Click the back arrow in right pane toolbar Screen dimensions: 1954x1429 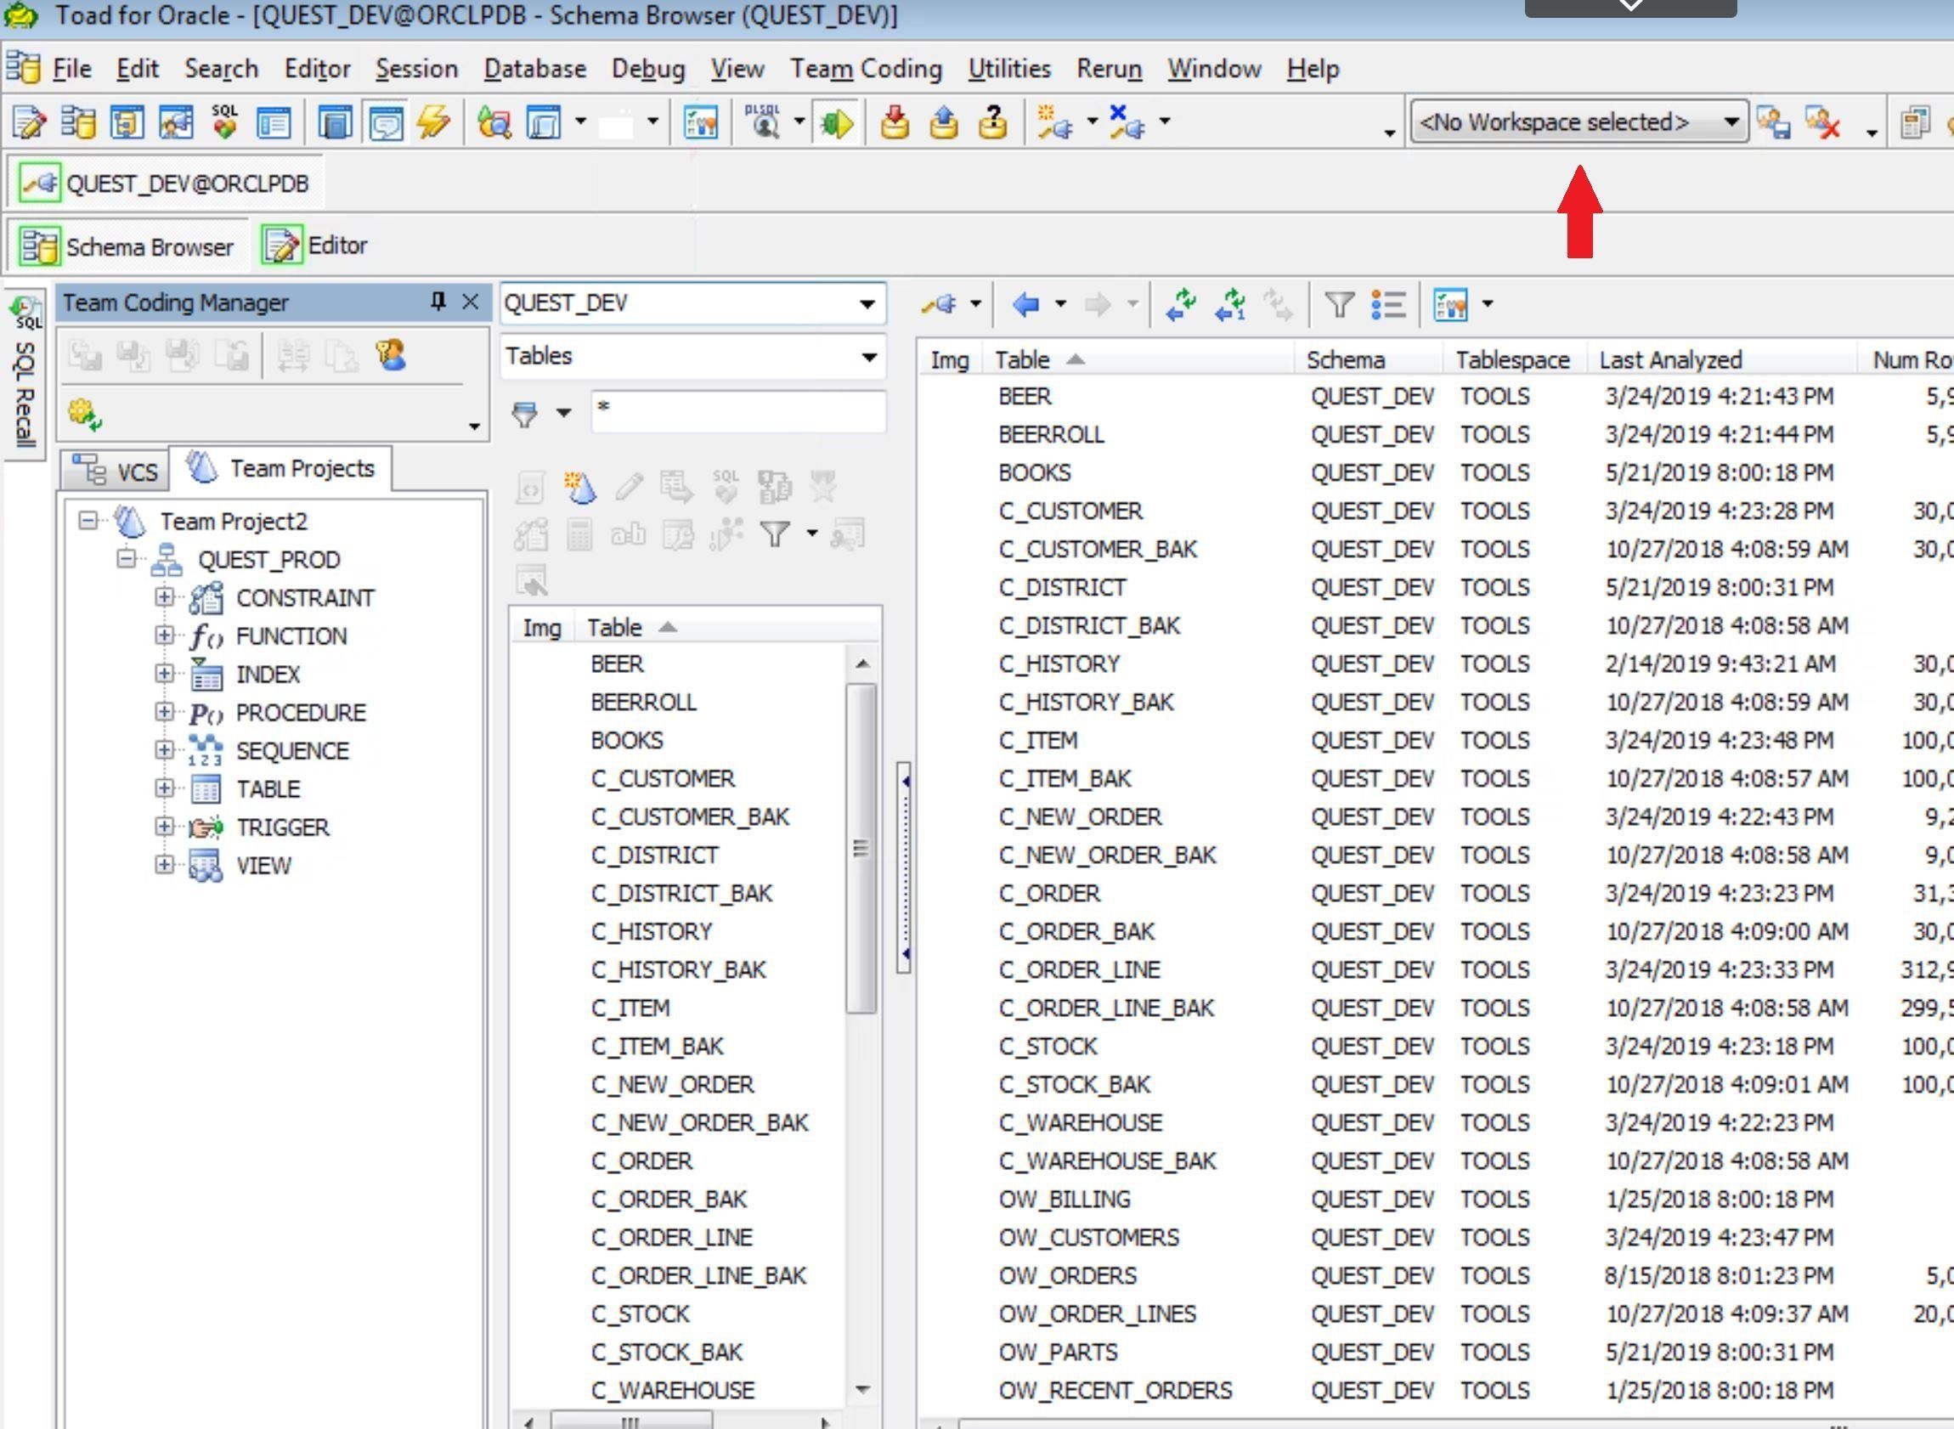1026,304
